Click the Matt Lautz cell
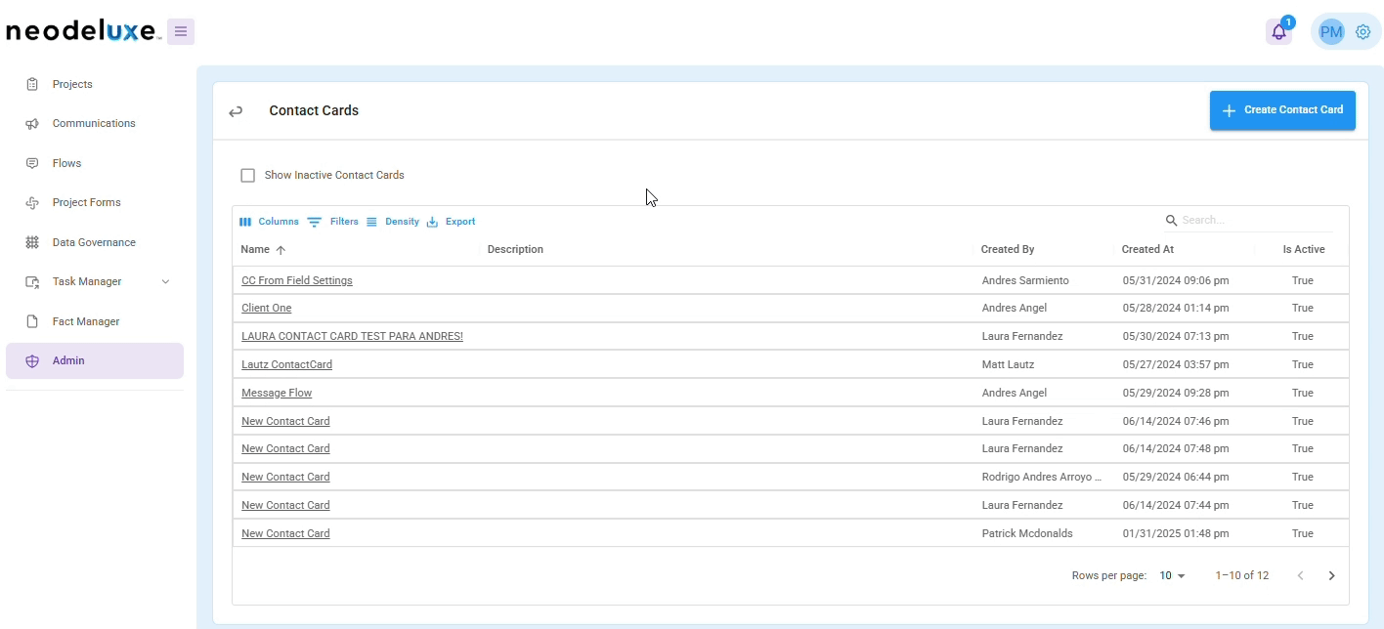Screen dimensions: 1384x629 click(1010, 364)
